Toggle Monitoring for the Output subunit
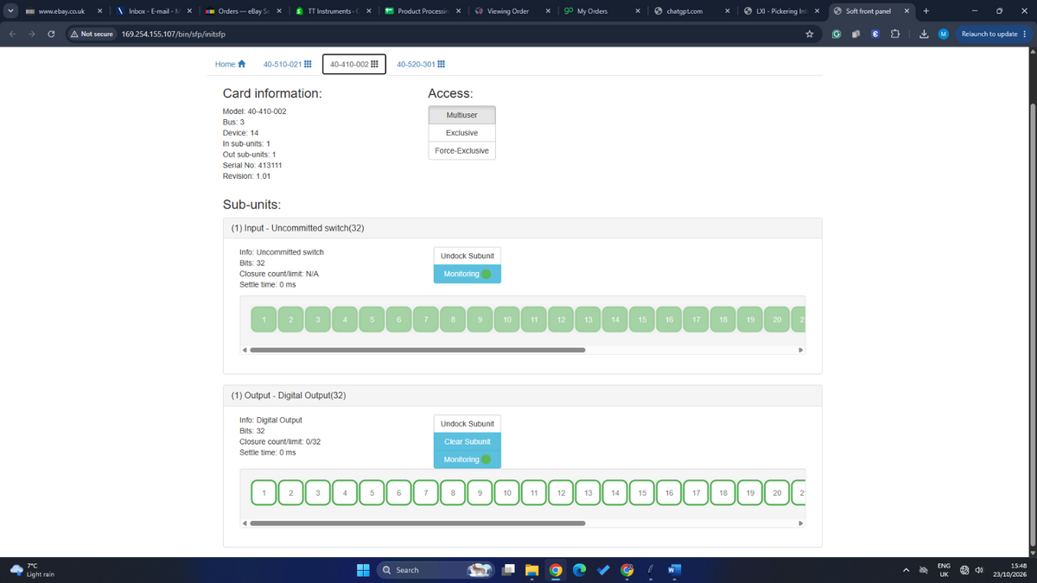Viewport: 1037px width, 583px height. tap(467, 459)
